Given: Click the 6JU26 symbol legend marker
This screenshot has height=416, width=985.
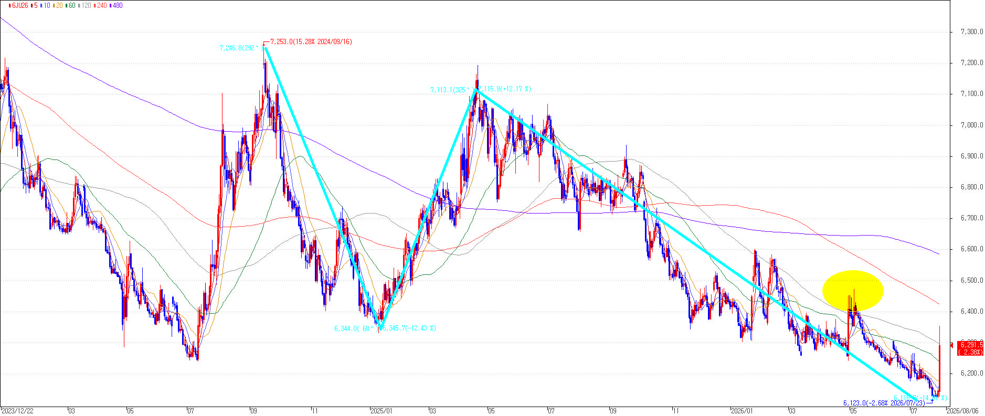Looking at the screenshot, I should 18,5.
